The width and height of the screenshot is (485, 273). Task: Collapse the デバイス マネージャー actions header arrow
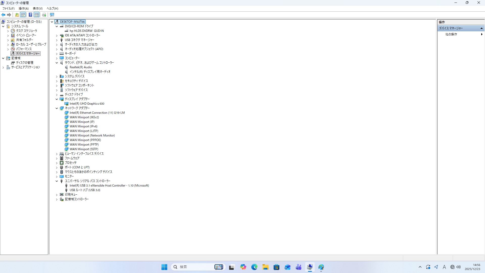481,28
